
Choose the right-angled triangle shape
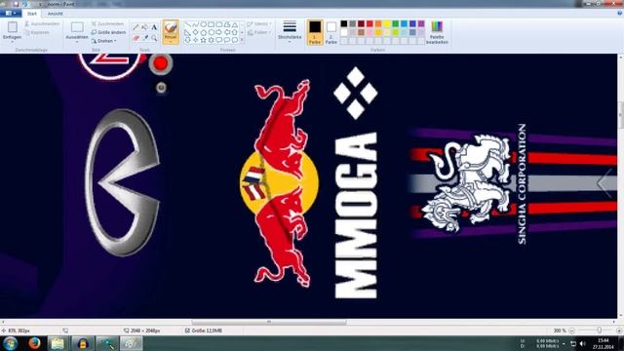pyautogui.click(x=187, y=32)
